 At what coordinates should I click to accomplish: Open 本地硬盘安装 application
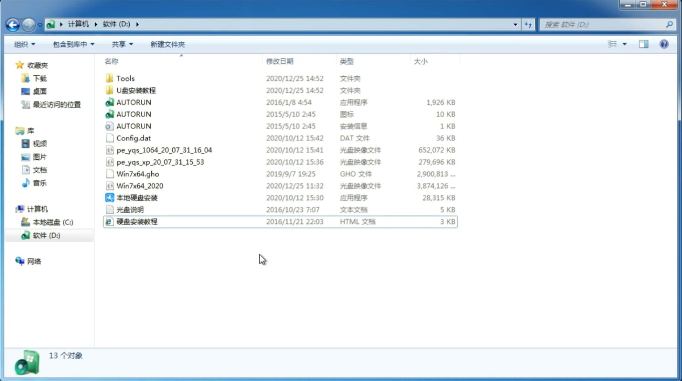[137, 198]
